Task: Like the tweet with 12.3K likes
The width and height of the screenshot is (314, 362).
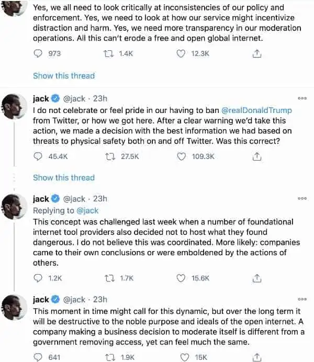Action: (x=181, y=53)
